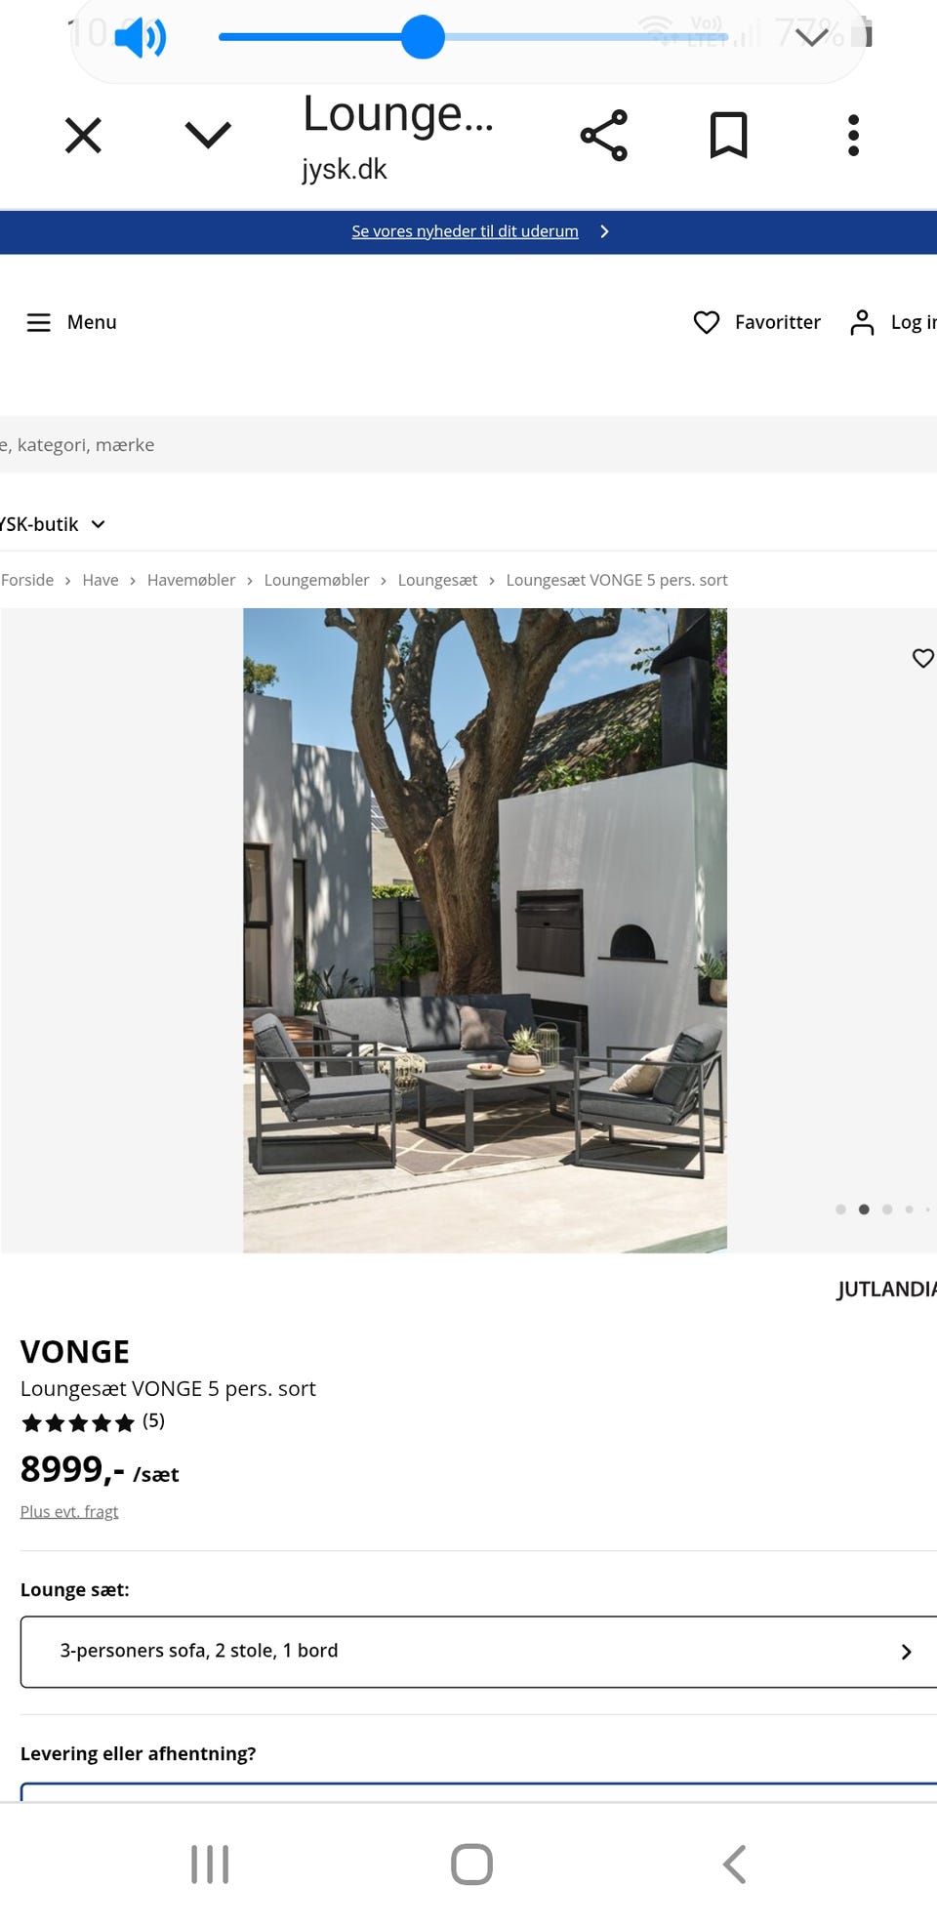Share this page via share icon

point(604,136)
